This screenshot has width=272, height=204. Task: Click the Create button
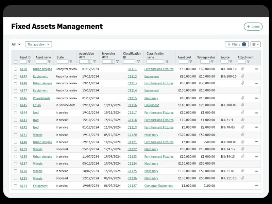pyautogui.click(x=253, y=27)
